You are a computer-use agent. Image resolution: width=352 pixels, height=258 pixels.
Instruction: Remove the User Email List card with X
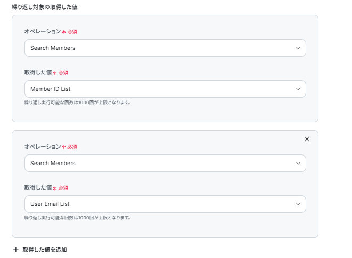[x=307, y=139]
